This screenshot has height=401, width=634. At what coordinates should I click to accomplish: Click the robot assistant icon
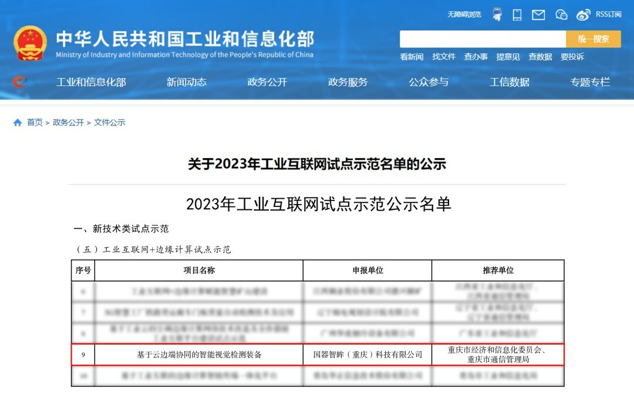pyautogui.click(x=497, y=15)
